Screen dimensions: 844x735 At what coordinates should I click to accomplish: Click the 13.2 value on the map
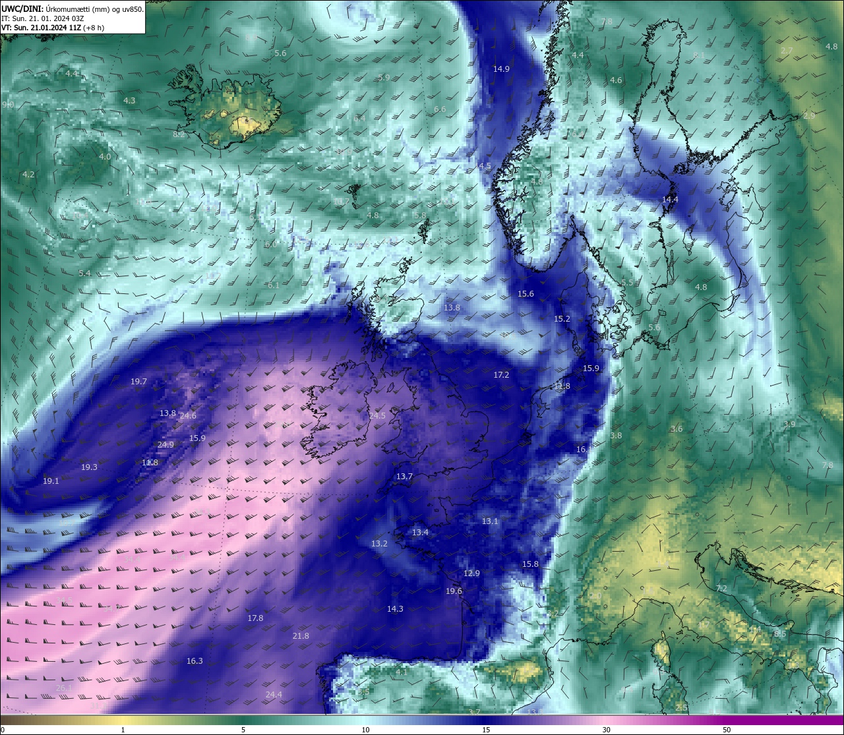coord(379,544)
